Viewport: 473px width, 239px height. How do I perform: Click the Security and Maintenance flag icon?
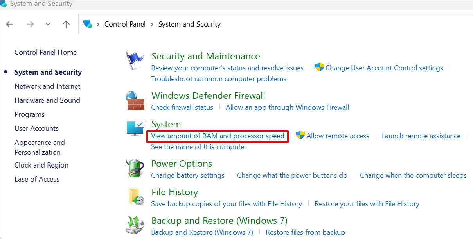pyautogui.click(x=135, y=61)
